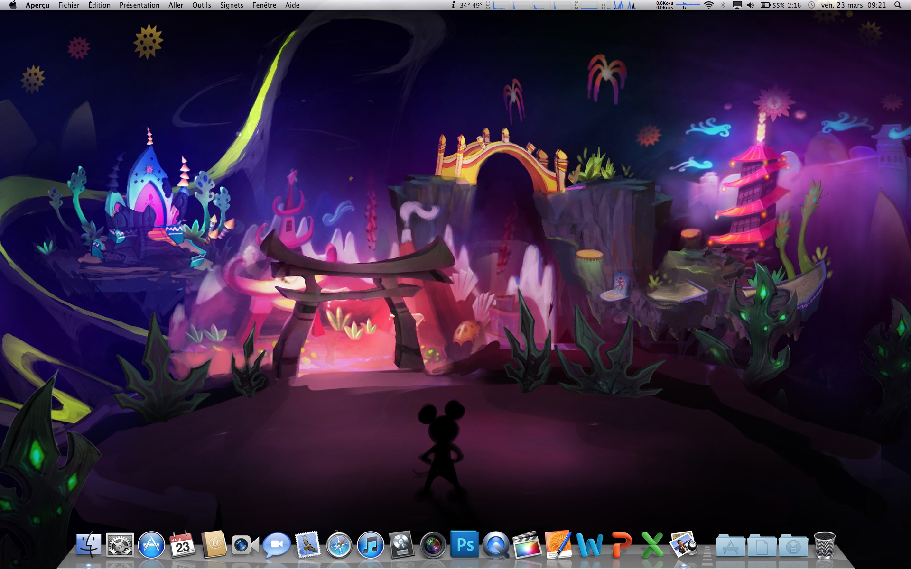Click the info 'i' menu bar icon
The width and height of the screenshot is (911, 569).
pyautogui.click(x=453, y=5)
